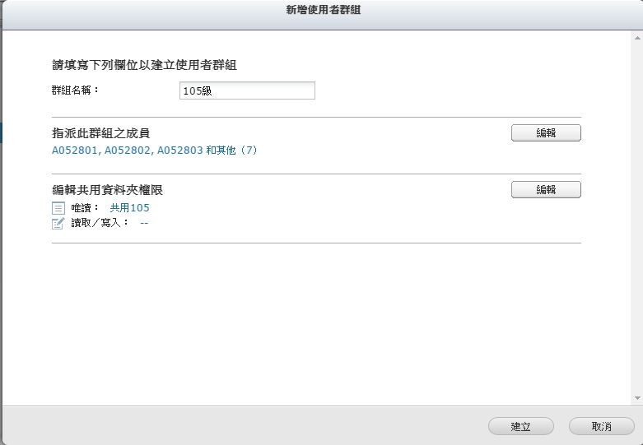Select the 共用105 read-only folder link
The height and width of the screenshot is (445, 643).
click(x=129, y=208)
